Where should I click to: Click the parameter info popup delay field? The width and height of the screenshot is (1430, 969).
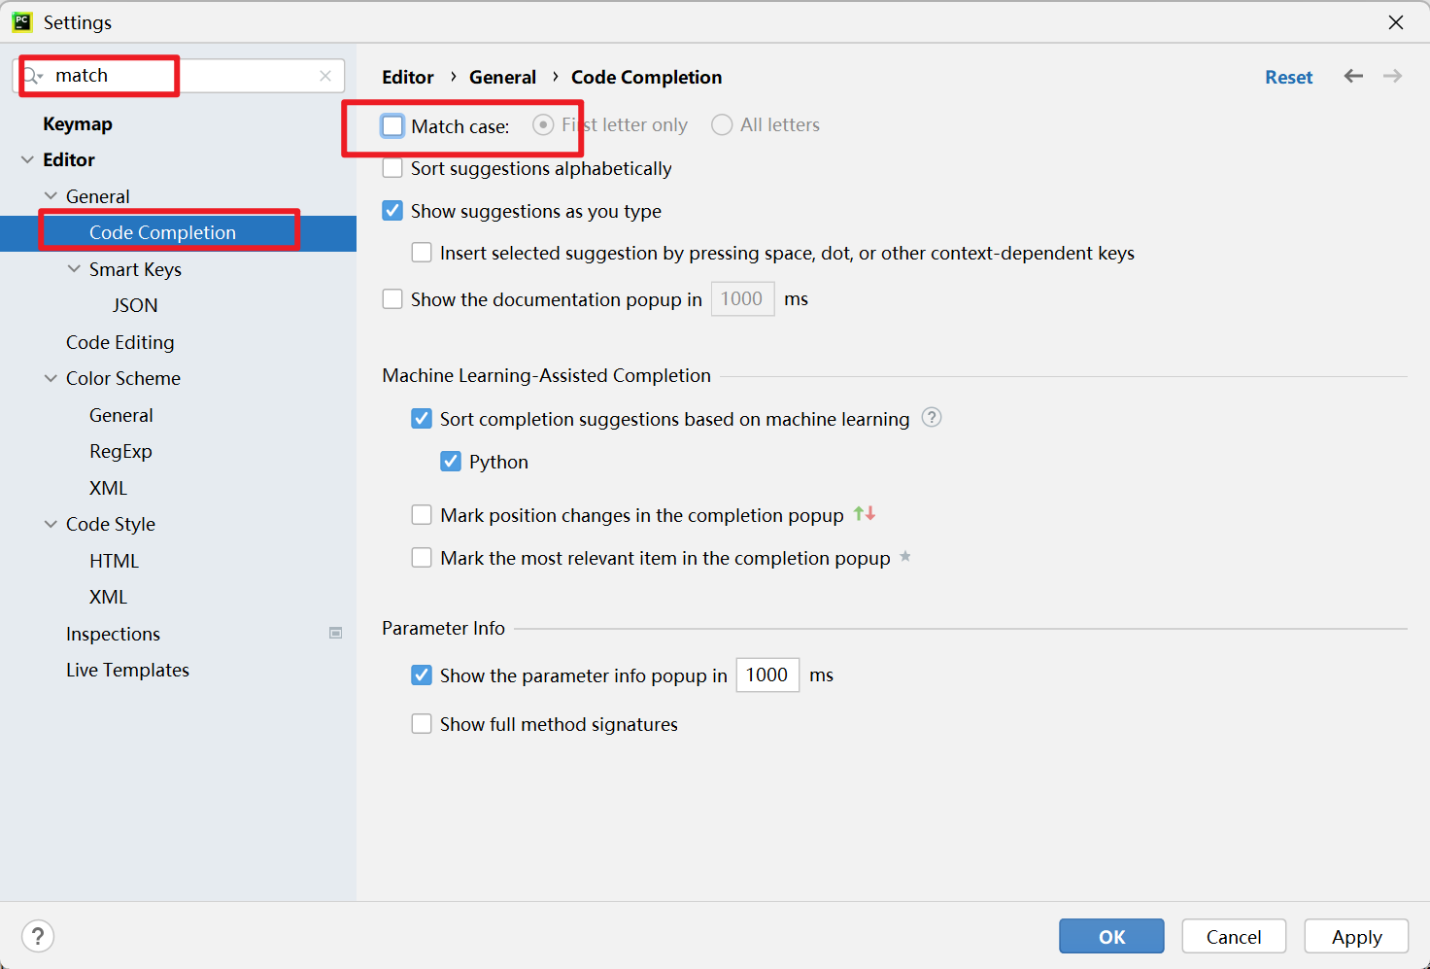click(767, 675)
